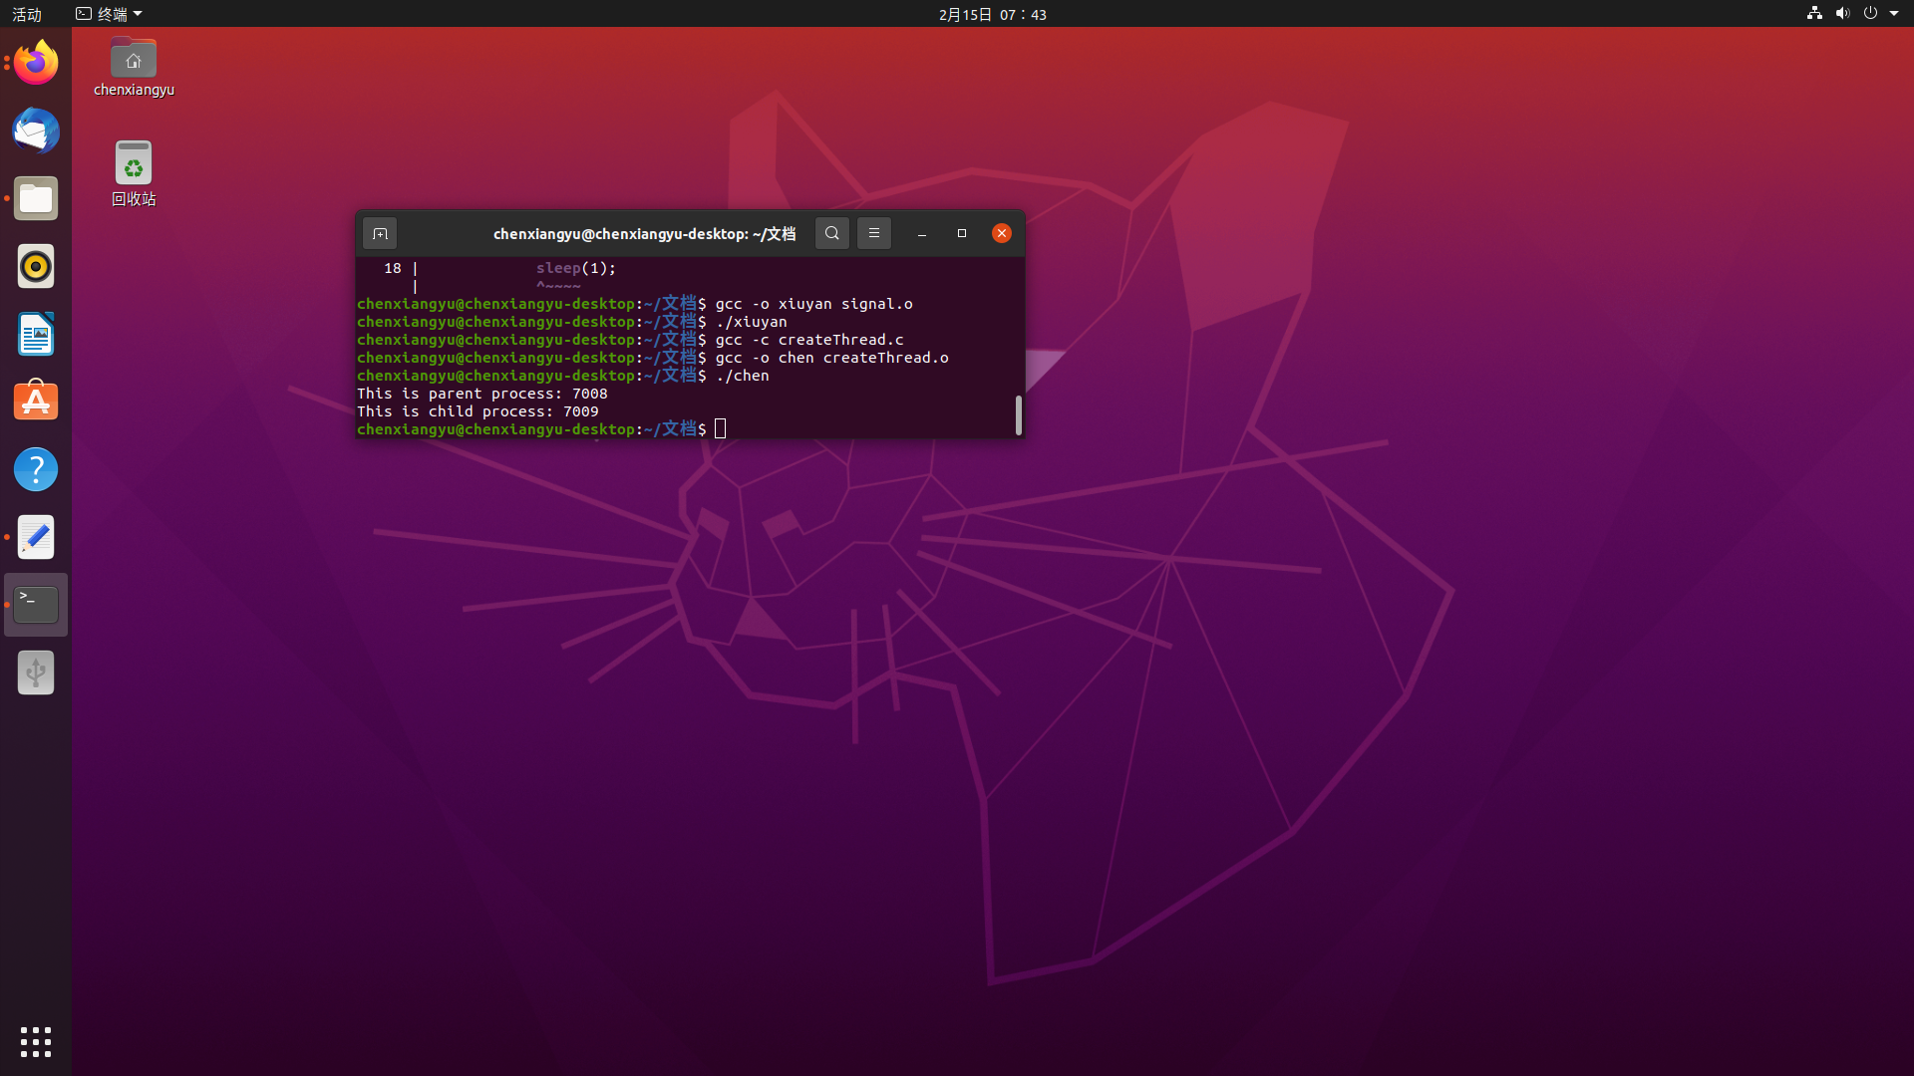Open chenxiangyu home folder on desktop

coord(134,67)
